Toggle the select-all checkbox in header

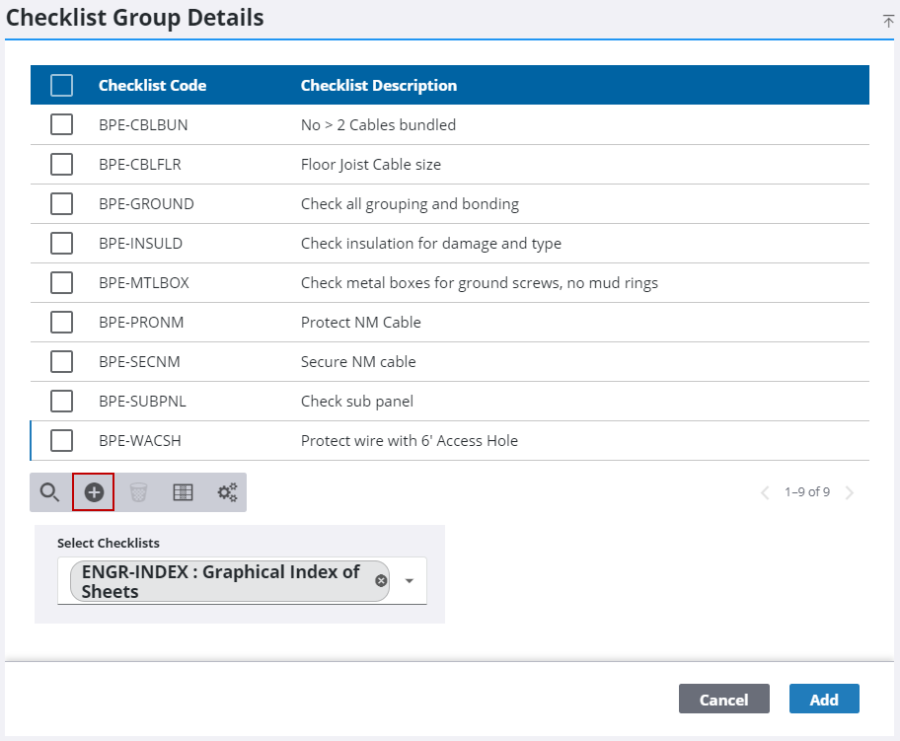(61, 86)
